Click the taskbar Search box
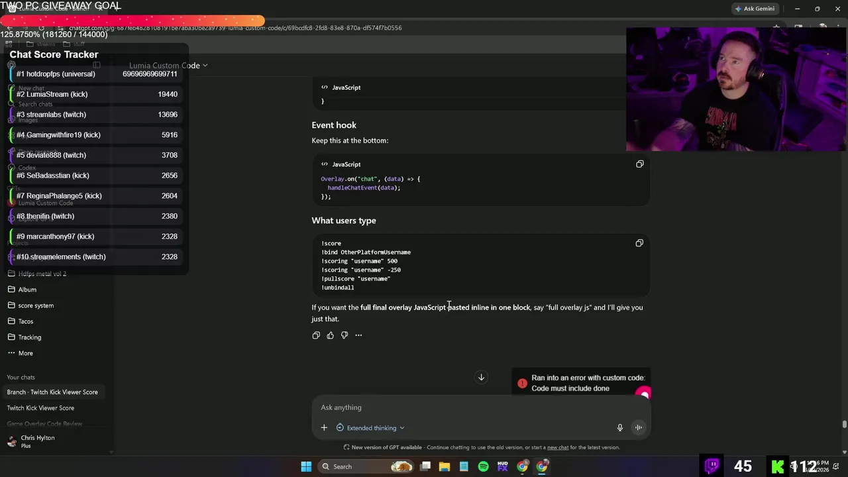Image resolution: width=848 pixels, height=477 pixels. (x=366, y=466)
